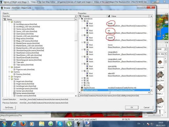Open uTorrent from taskbar

tap(69, 124)
